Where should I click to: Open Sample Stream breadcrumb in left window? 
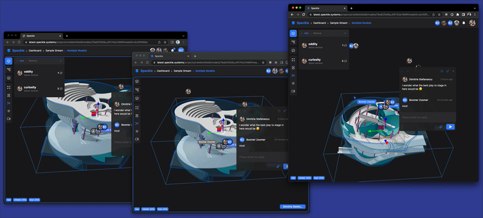(x=54, y=51)
